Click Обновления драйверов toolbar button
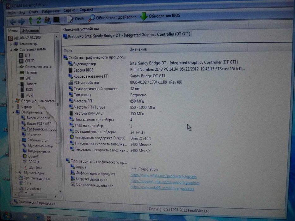Viewport: 295px width, 221px height. tap(112, 17)
